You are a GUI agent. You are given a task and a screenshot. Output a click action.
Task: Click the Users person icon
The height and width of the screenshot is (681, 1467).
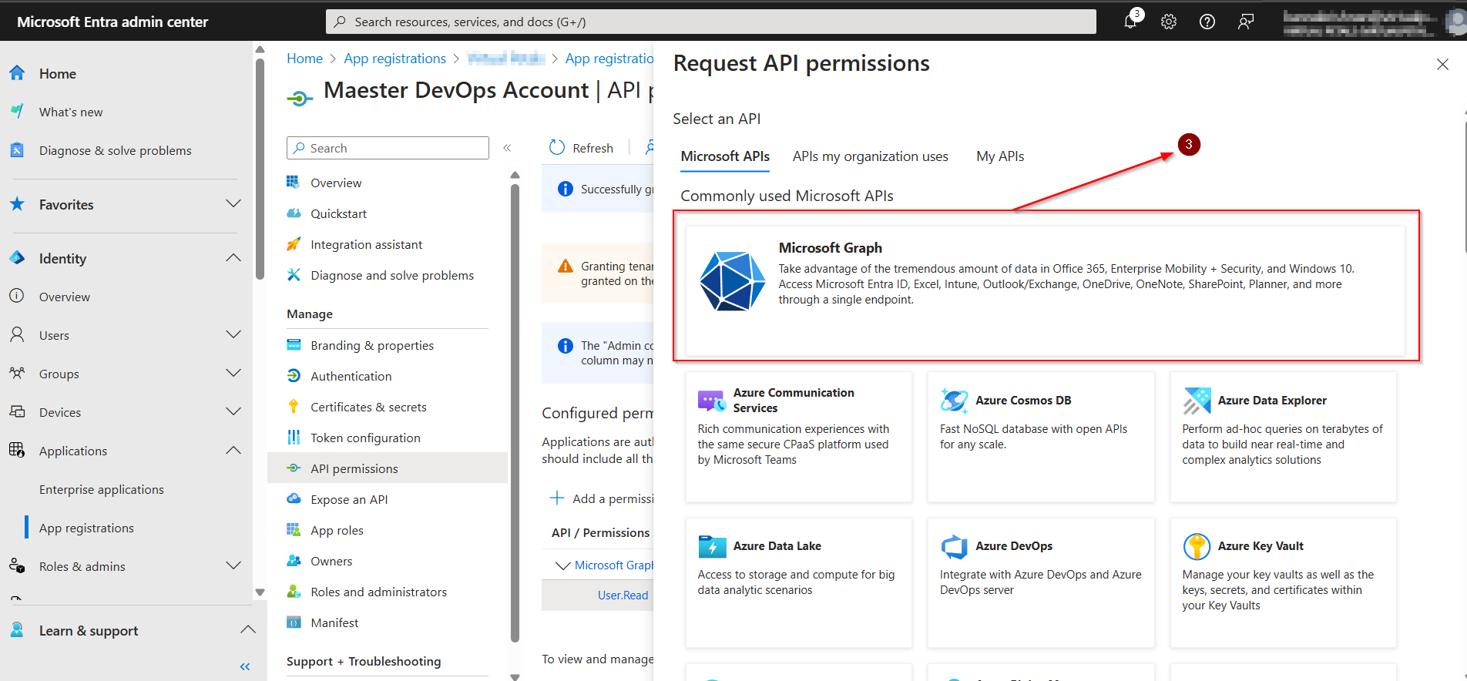(17, 334)
